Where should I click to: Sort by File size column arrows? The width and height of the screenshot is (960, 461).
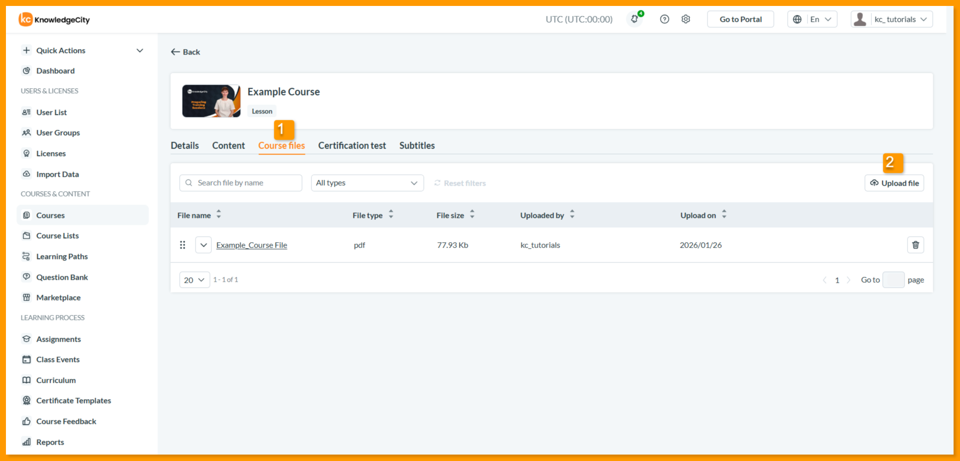[472, 214]
